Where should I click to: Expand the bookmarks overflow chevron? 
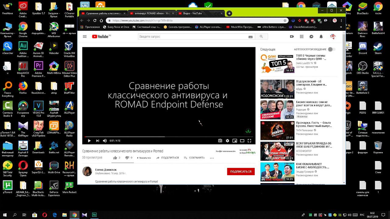pyautogui.click(x=341, y=27)
